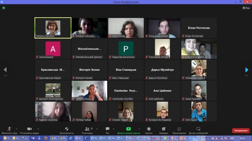Select Катя Носар video tile
252x141 pixels.
[126, 28]
